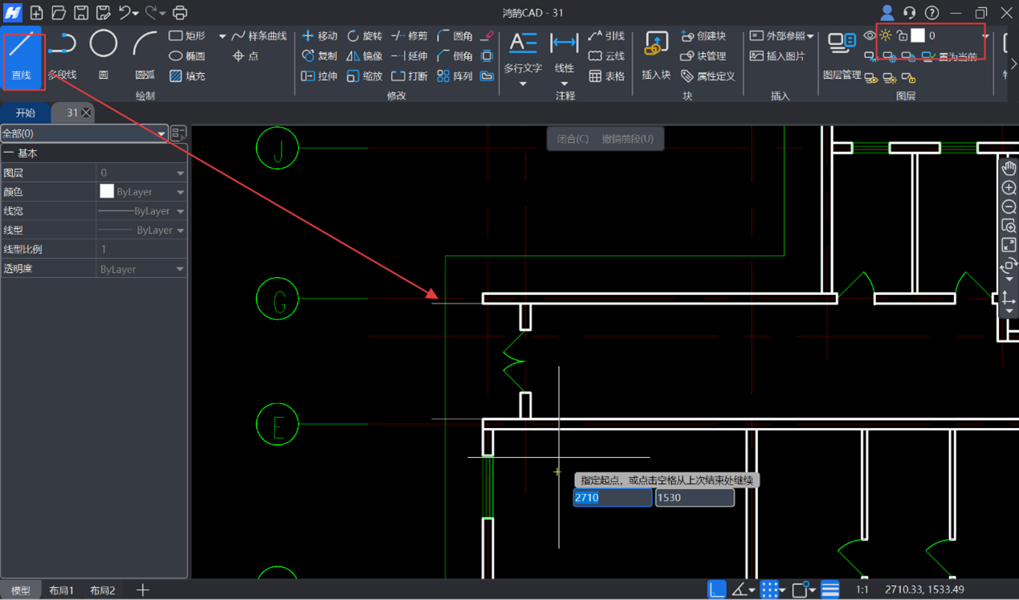The image size is (1019, 600).
Task: Open the 颜色 ByLayer dropdown
Action: pyautogui.click(x=180, y=192)
